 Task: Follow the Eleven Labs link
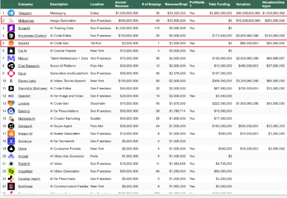point(27,81)
